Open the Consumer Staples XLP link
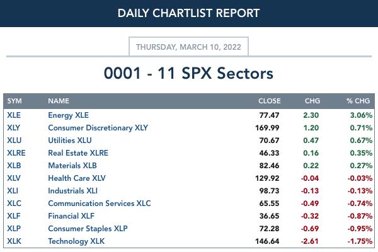The width and height of the screenshot is (378, 252). click(x=88, y=229)
